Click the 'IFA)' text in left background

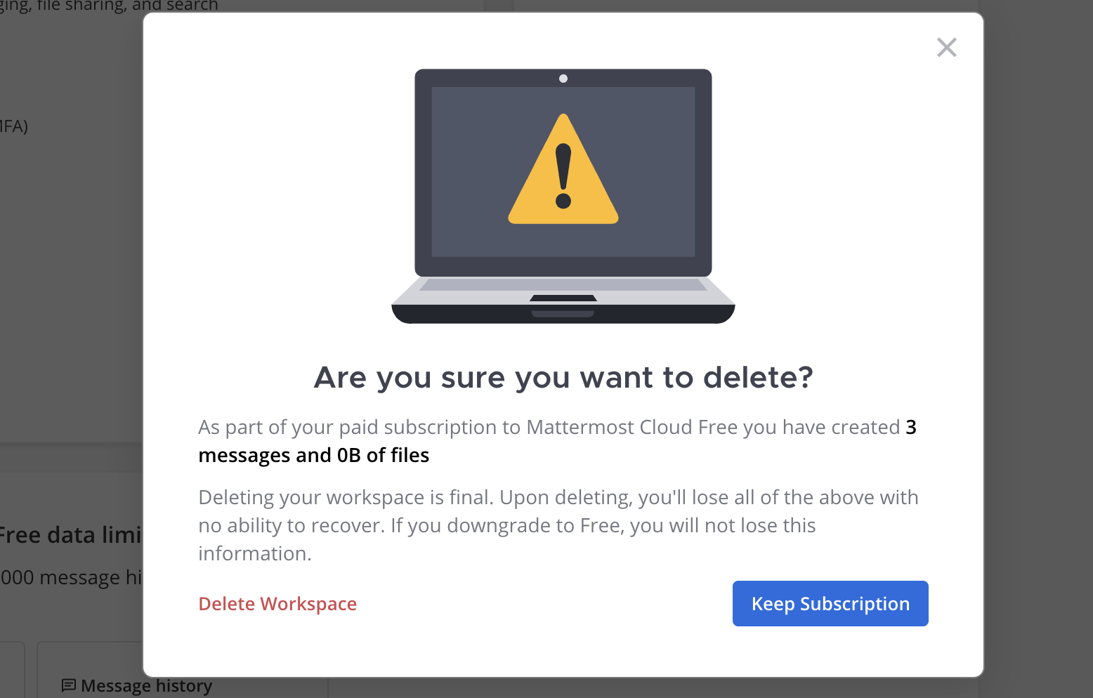click(x=14, y=126)
